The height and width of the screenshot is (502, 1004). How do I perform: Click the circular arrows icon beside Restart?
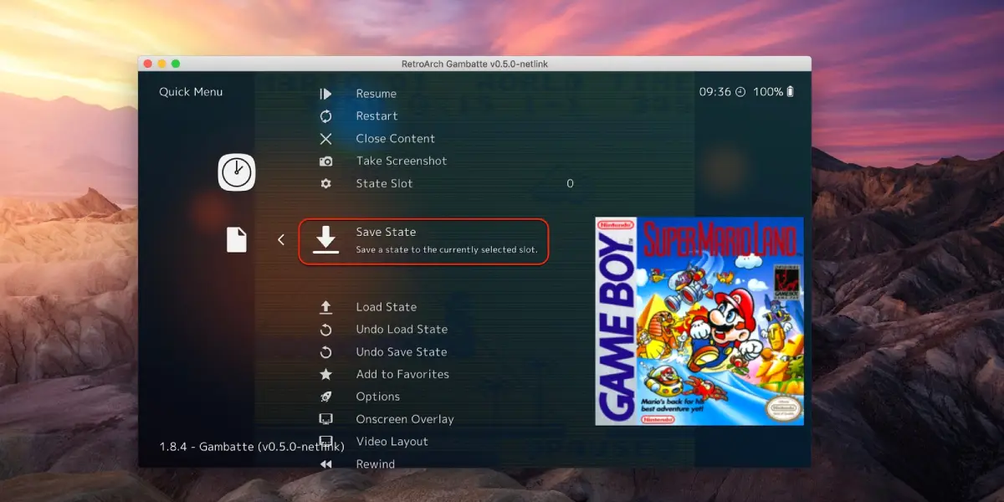[325, 116]
